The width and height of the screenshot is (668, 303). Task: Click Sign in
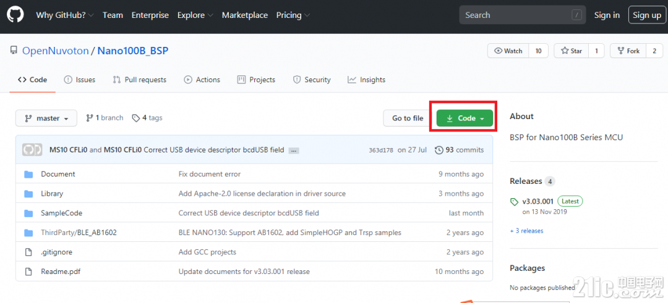coord(607,15)
